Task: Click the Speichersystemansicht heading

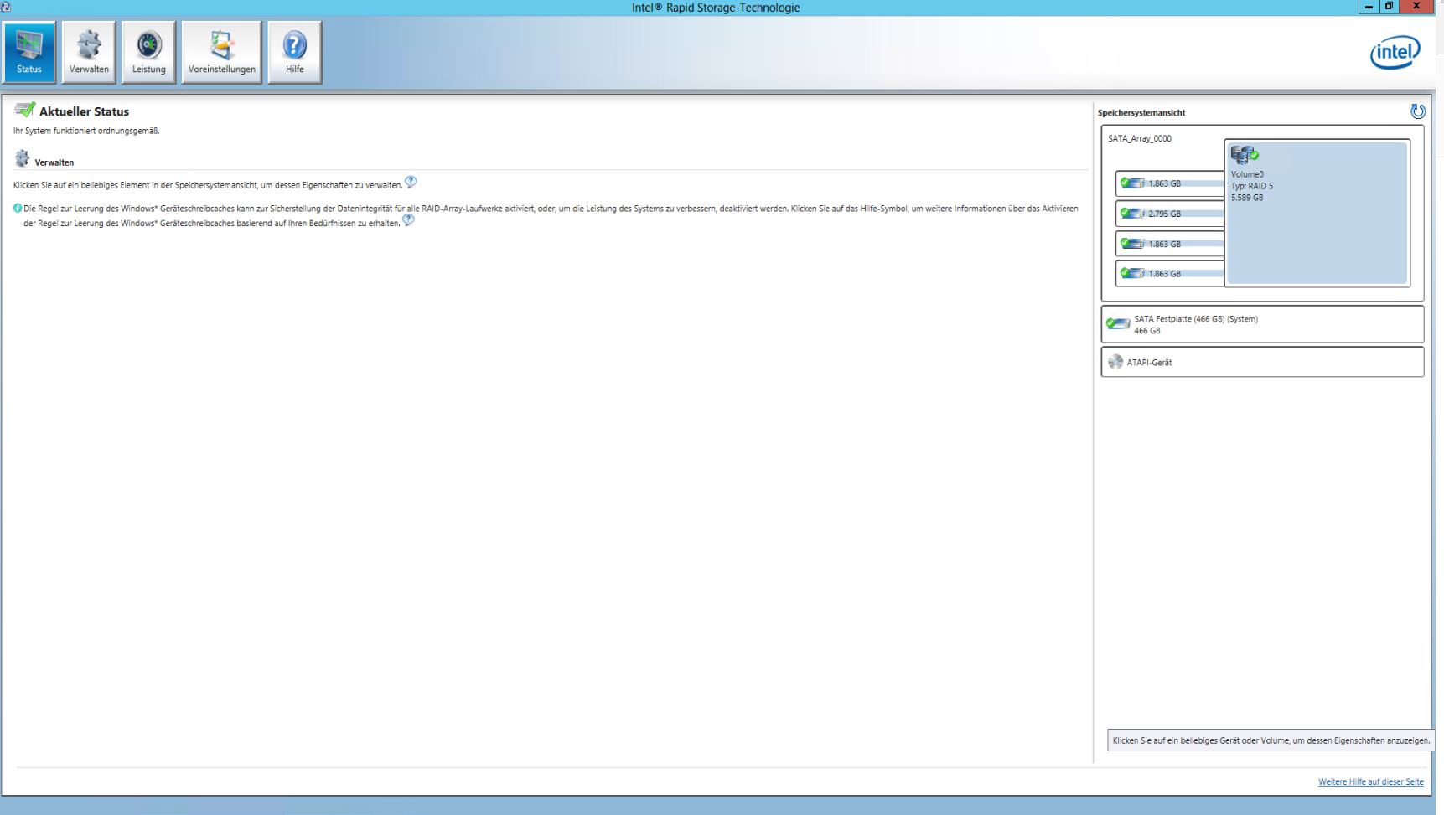Action: pyautogui.click(x=1141, y=113)
